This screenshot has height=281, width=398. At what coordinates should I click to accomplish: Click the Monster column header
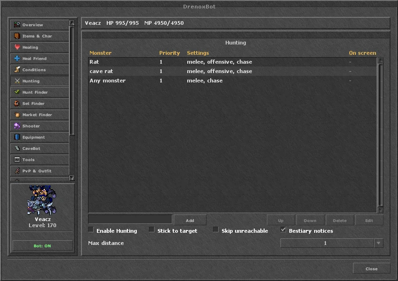click(100, 53)
